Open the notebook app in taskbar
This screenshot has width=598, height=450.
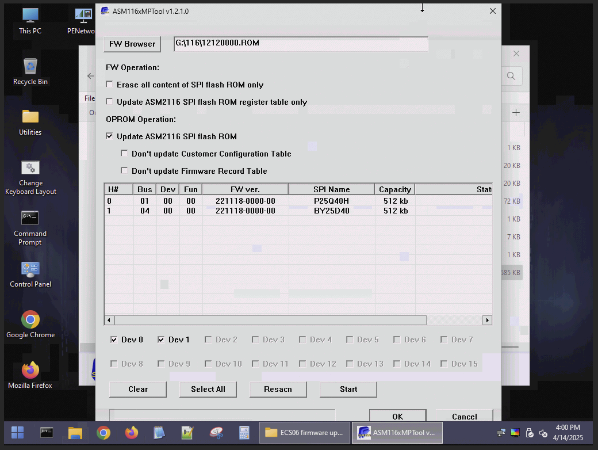pos(159,432)
